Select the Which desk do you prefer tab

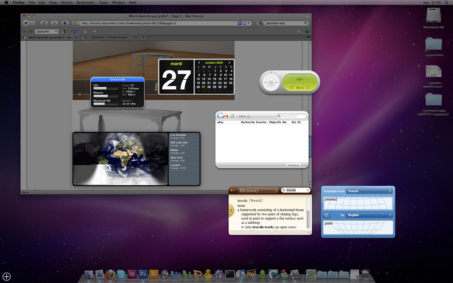click(x=50, y=37)
